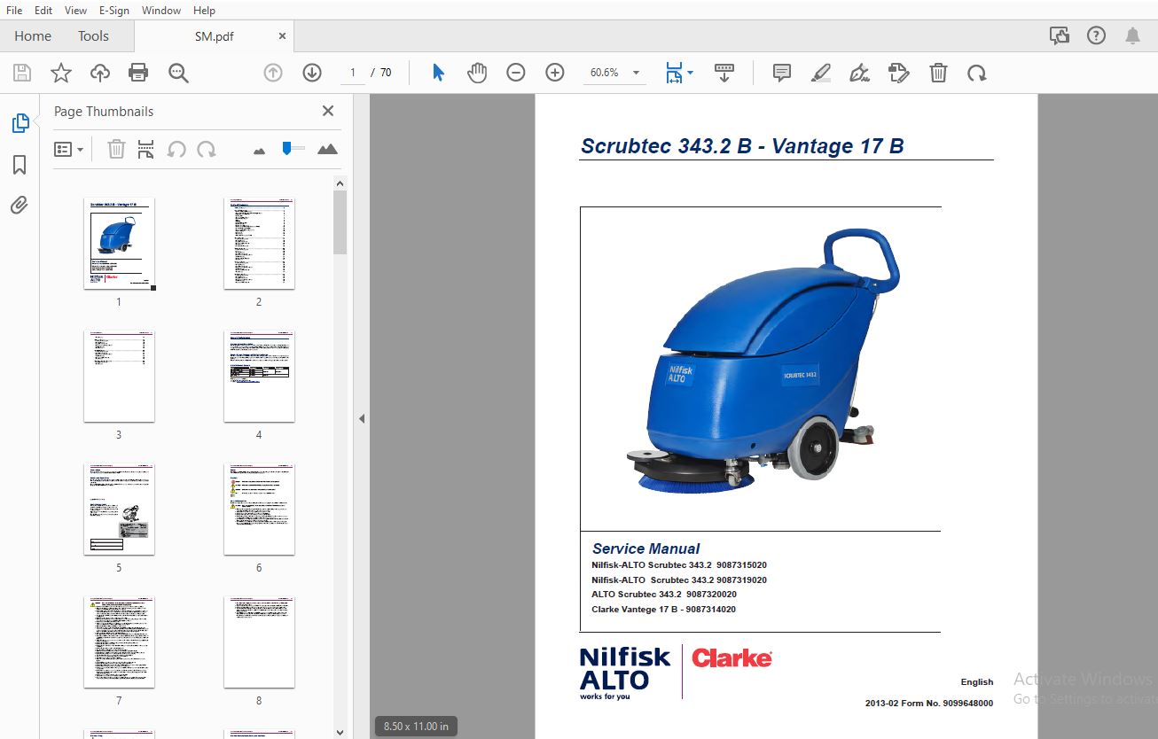Open the E-Sign menu
The height and width of the screenshot is (739, 1158).
(114, 11)
